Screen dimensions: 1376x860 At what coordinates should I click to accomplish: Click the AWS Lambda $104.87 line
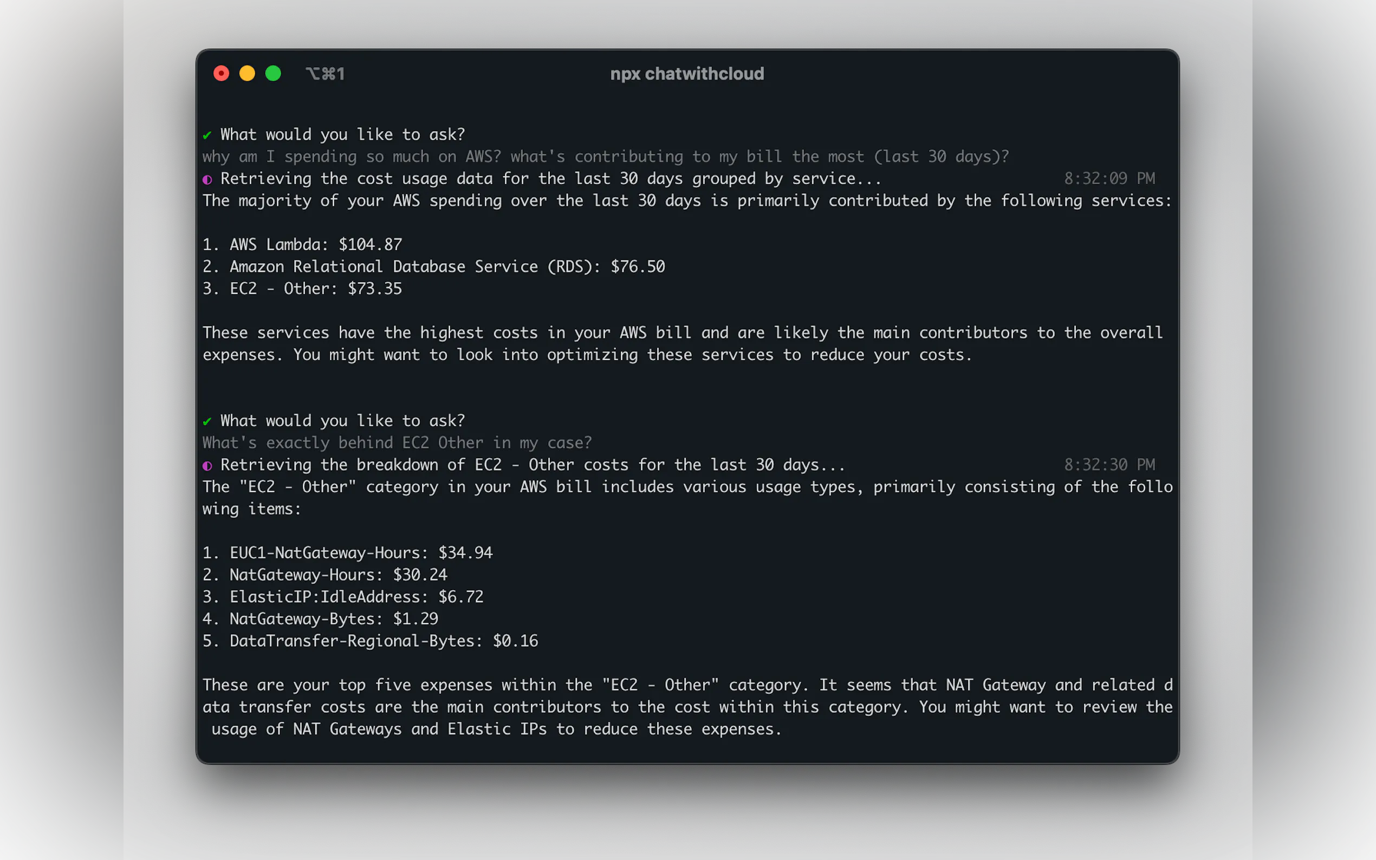point(302,245)
